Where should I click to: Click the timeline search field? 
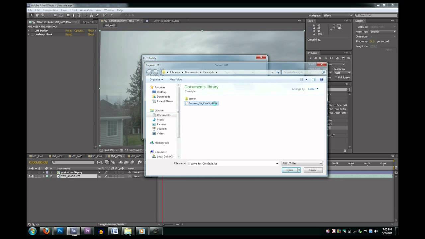click(x=73, y=162)
